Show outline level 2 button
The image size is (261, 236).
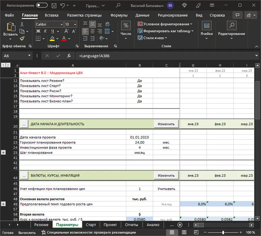click(x=8, y=65)
